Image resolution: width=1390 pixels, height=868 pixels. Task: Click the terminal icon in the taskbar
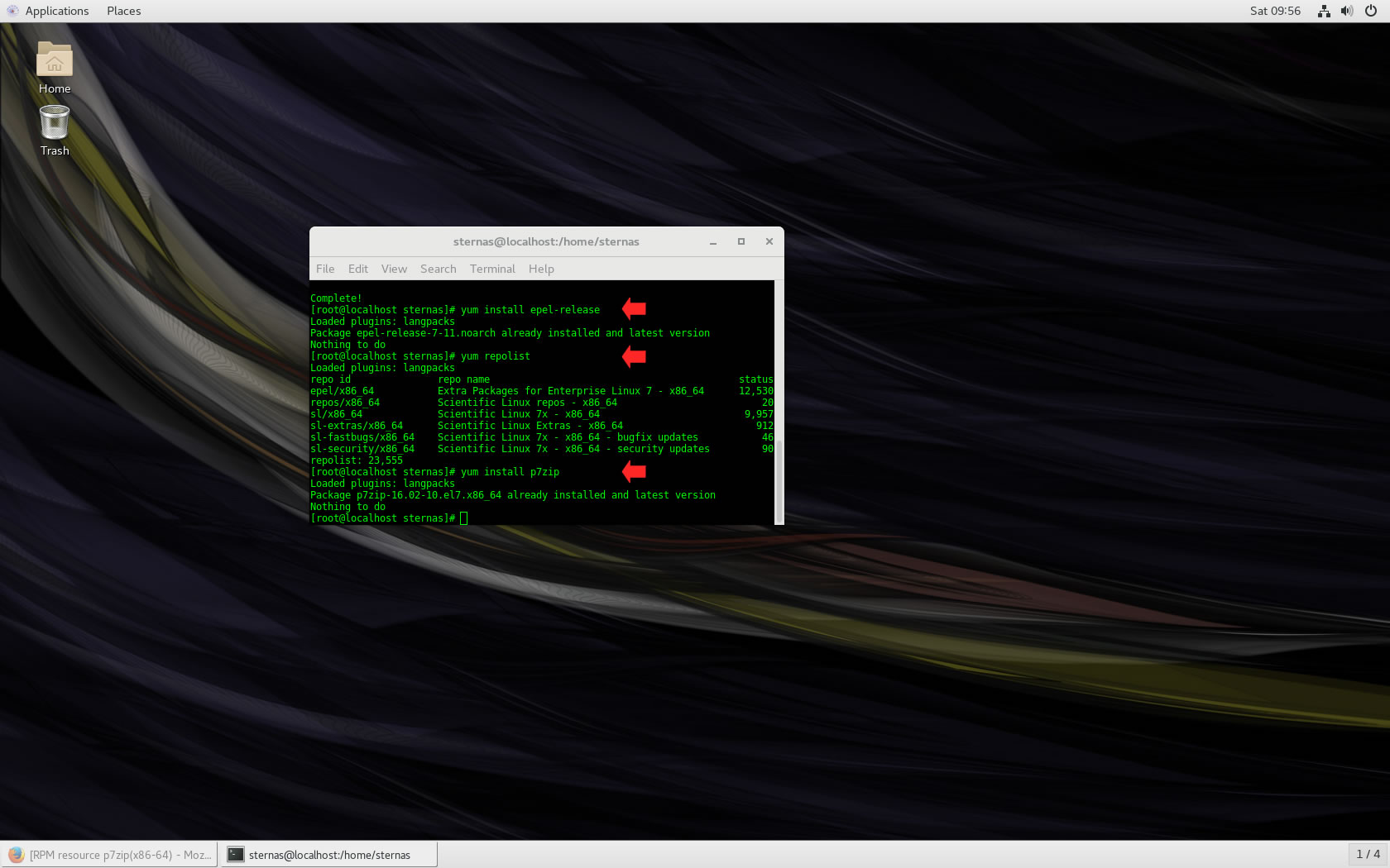[236, 855]
